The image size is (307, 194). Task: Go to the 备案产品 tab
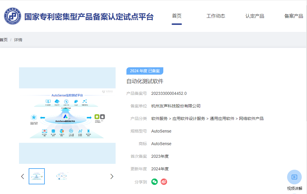click(x=294, y=16)
